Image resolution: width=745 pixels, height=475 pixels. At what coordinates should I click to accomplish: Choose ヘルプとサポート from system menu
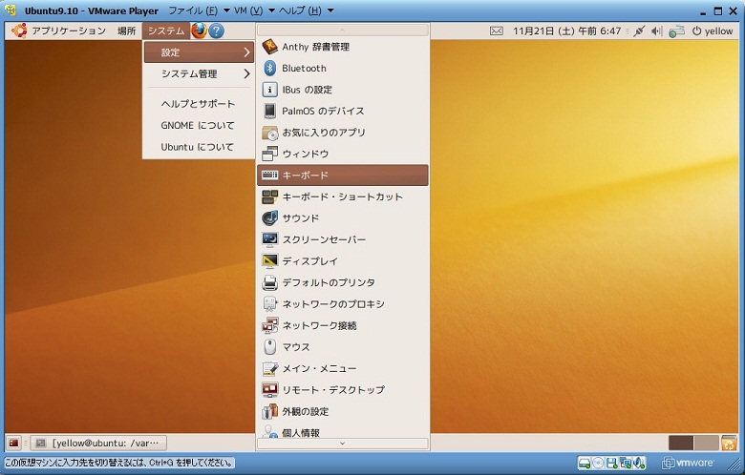[199, 104]
